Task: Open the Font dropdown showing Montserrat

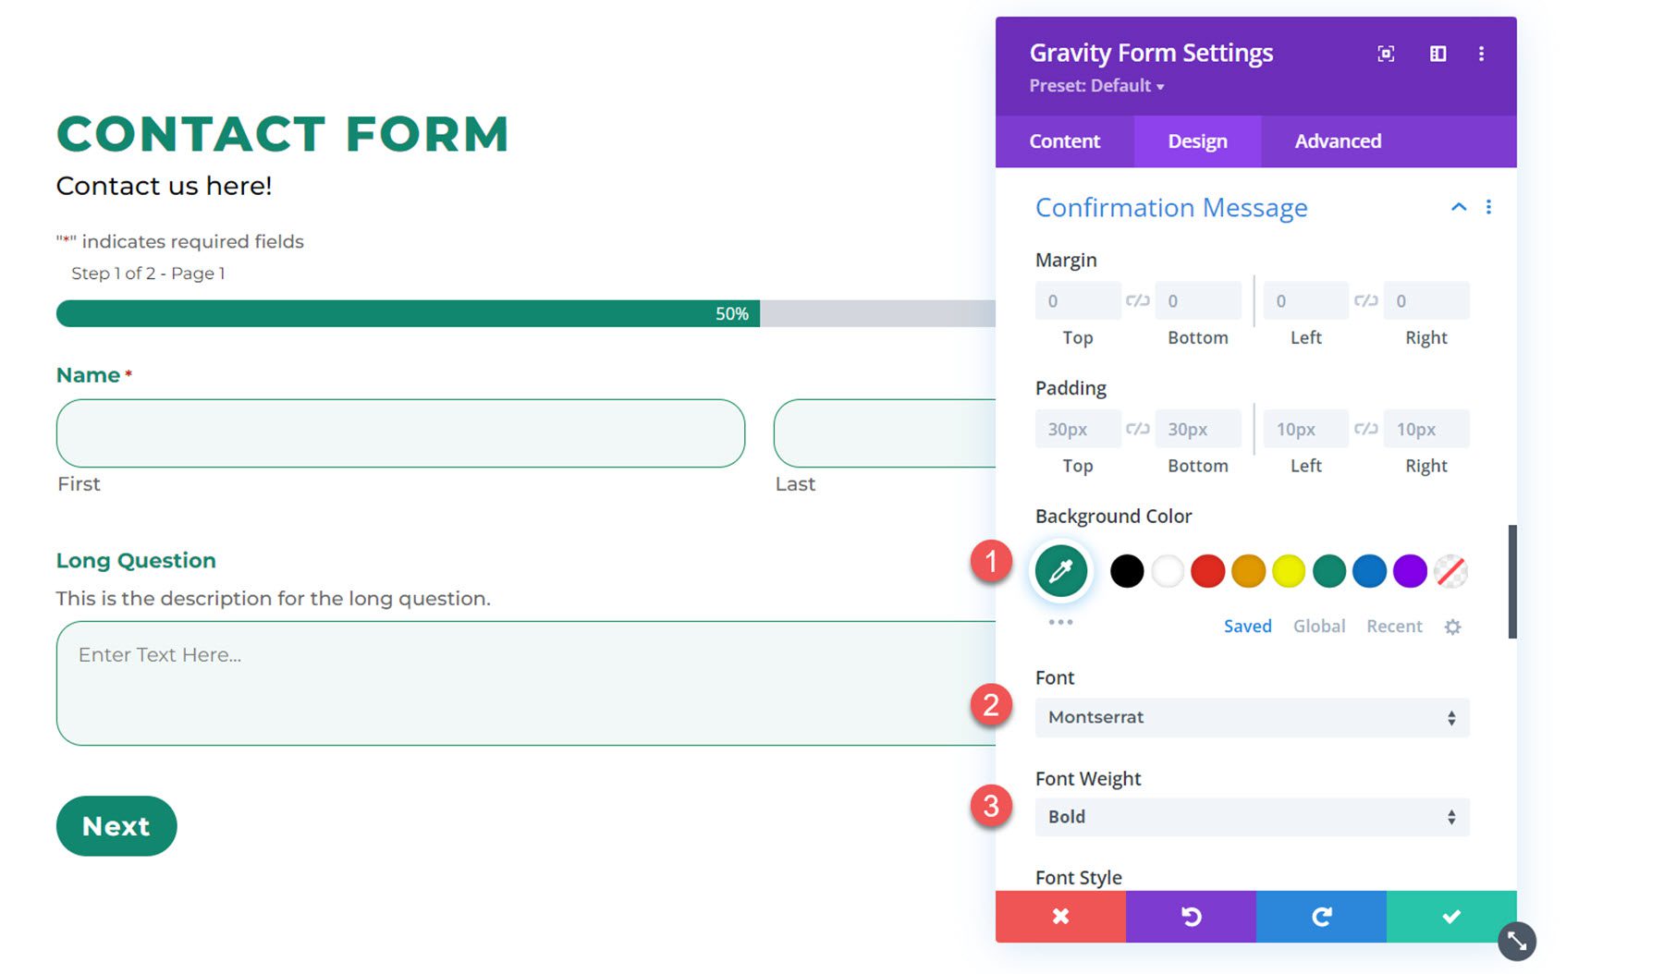Action: point(1251,717)
